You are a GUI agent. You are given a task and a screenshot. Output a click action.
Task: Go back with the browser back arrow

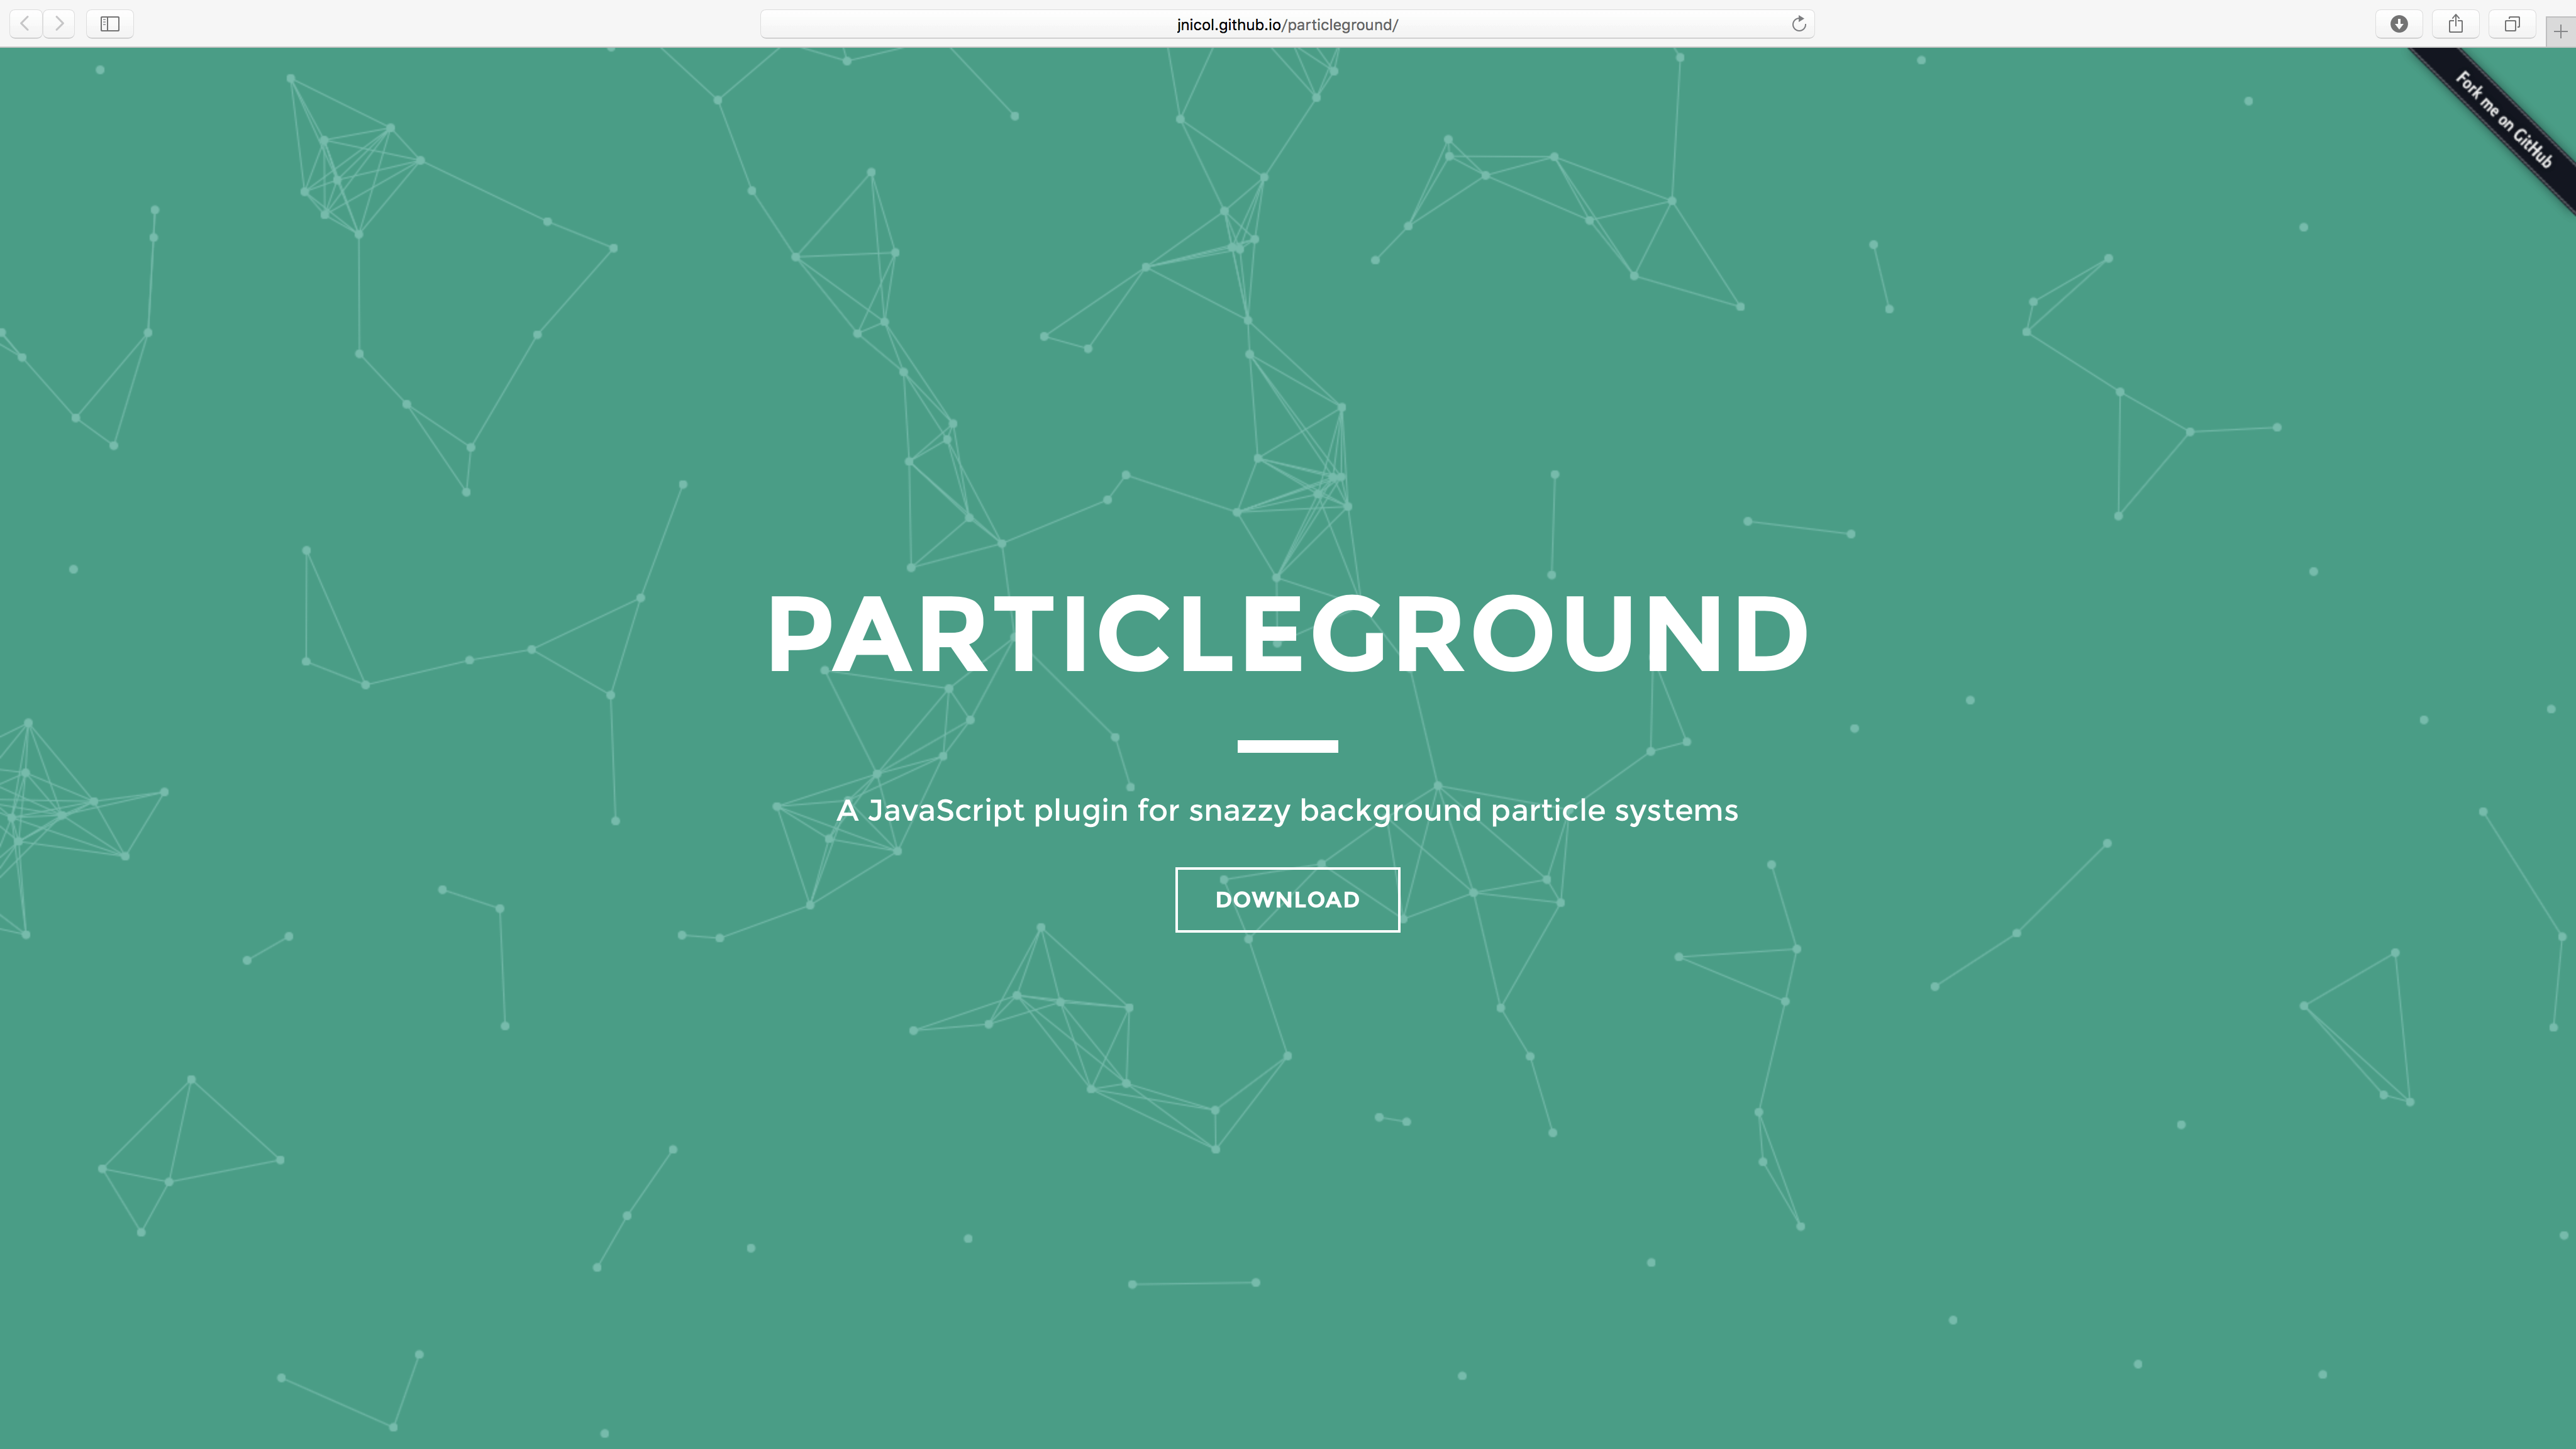click(x=26, y=23)
